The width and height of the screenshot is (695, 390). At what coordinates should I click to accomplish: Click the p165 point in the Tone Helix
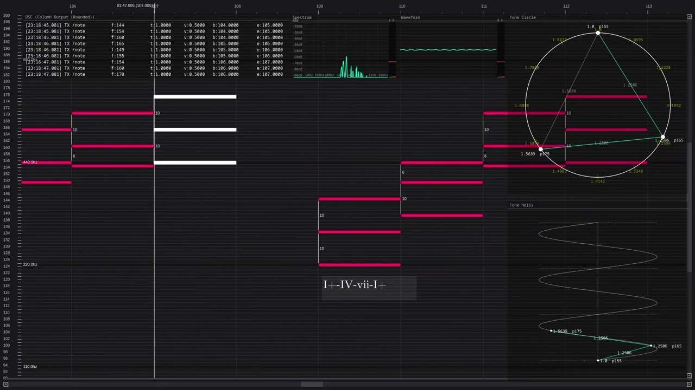pos(651,346)
